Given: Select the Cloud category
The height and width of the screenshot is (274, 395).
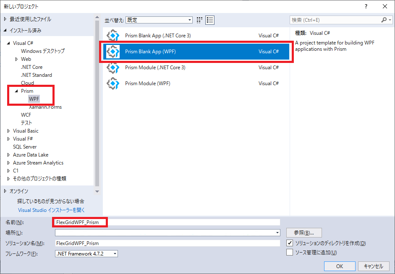Looking at the screenshot, I should pos(27,83).
